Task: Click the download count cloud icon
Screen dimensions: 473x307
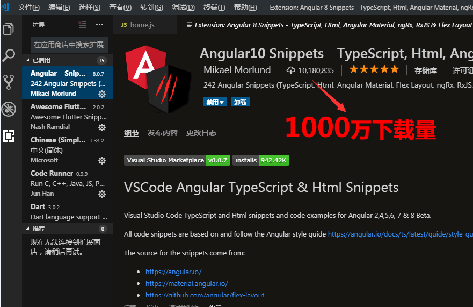Action: (290, 70)
